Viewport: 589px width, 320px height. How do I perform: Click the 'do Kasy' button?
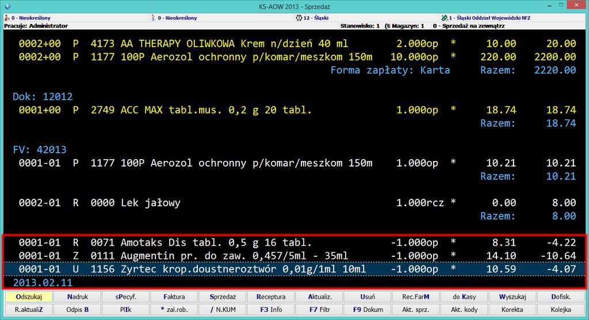click(464, 297)
